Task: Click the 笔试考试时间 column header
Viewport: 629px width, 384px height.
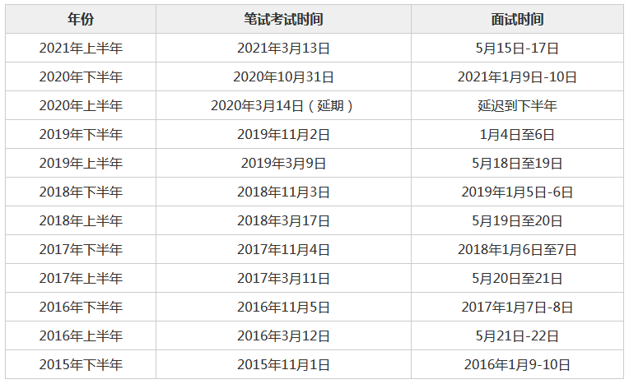Action: click(283, 19)
